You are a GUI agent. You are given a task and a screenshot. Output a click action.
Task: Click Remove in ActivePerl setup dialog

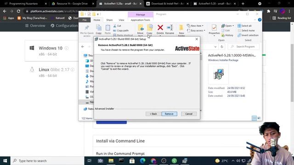(169, 114)
